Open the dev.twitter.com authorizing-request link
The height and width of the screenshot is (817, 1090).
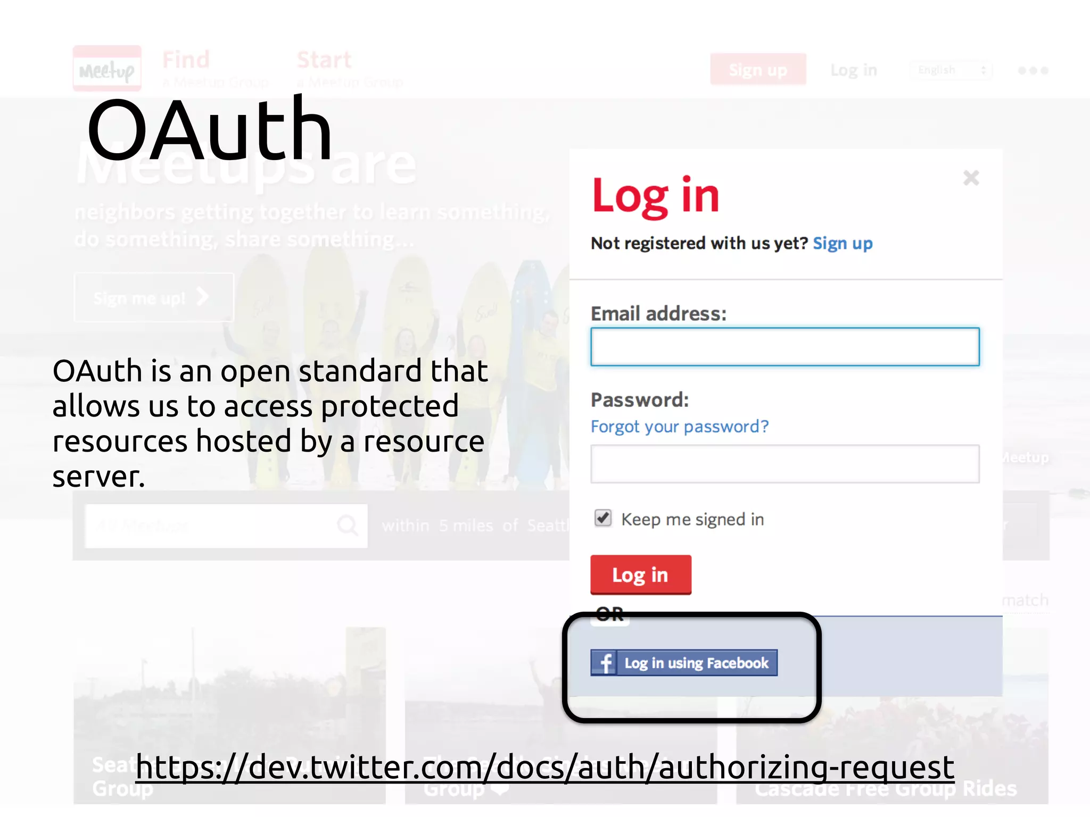[545, 767]
